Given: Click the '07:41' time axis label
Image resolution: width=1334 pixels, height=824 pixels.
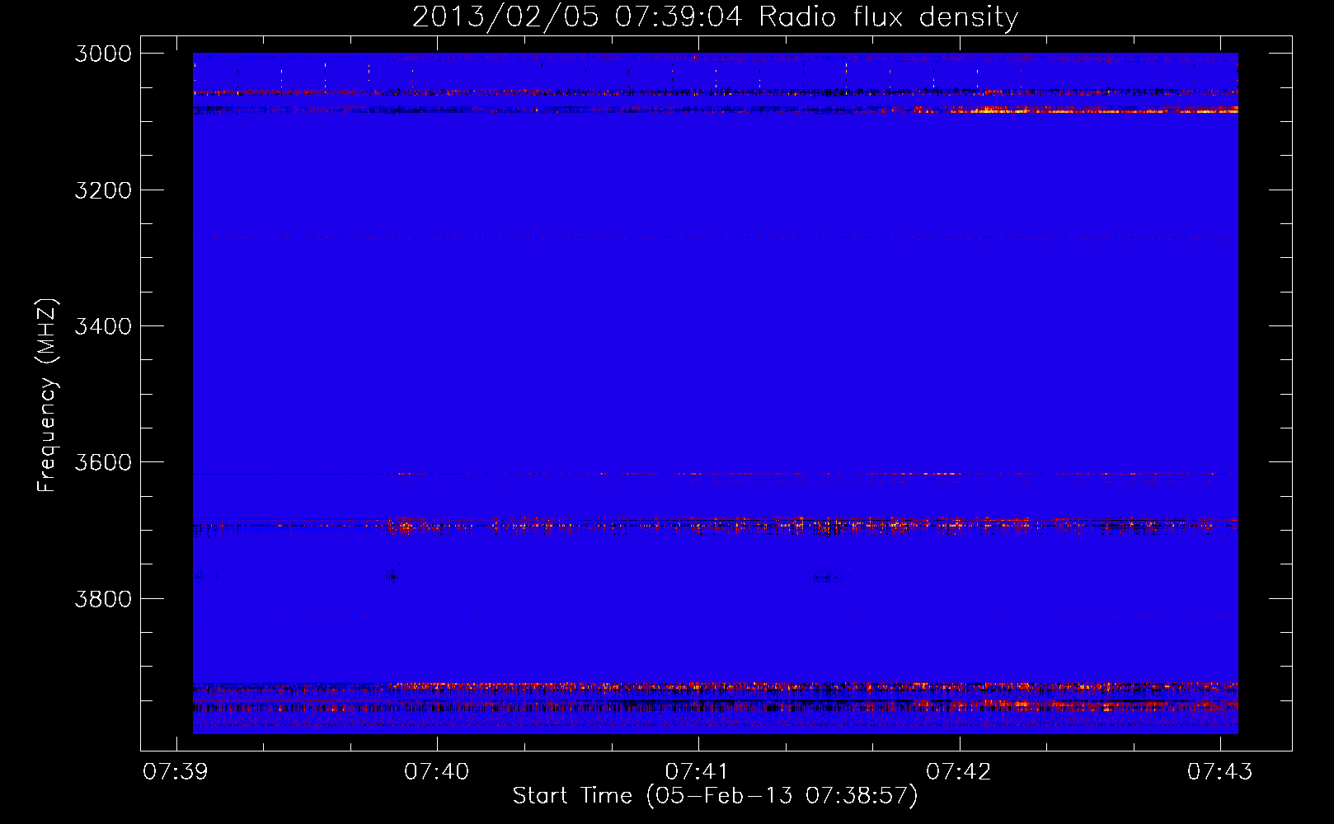Looking at the screenshot, I should [x=698, y=771].
